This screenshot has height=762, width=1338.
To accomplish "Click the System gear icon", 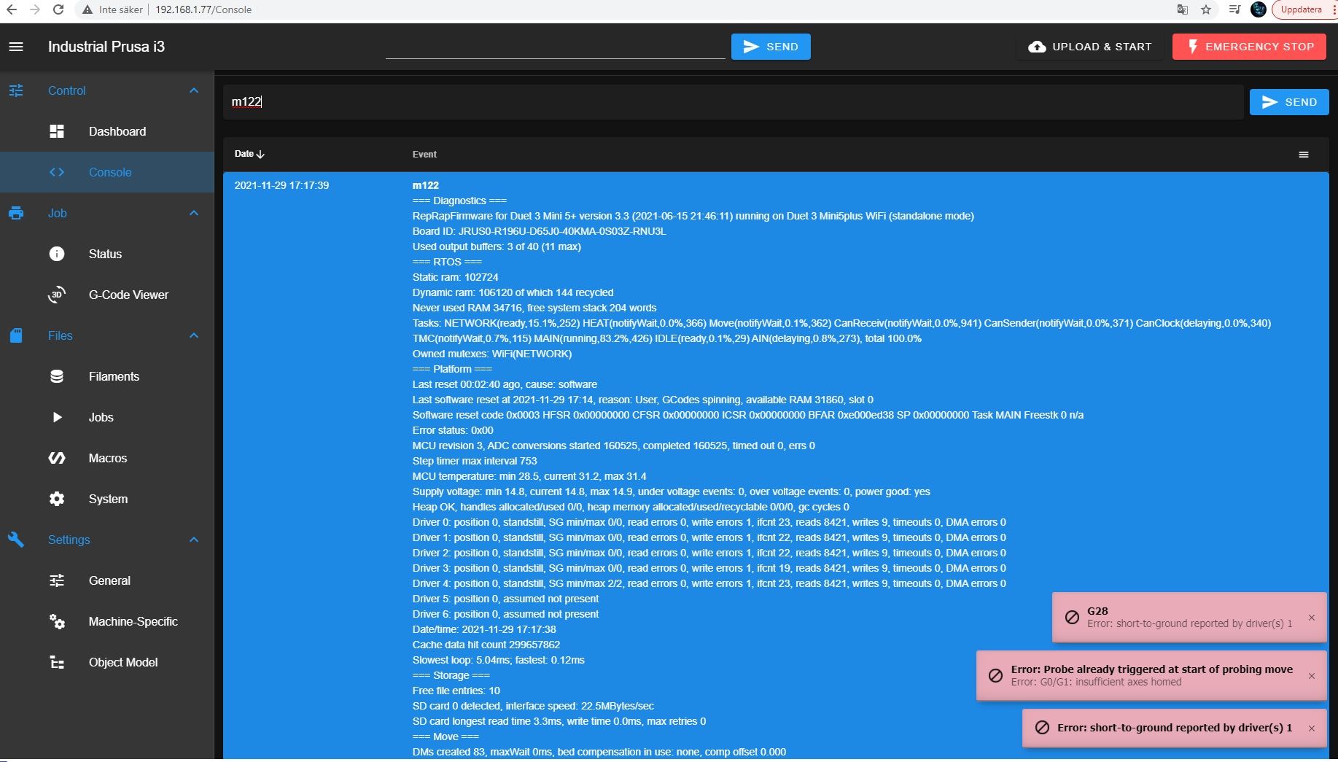I will point(57,499).
